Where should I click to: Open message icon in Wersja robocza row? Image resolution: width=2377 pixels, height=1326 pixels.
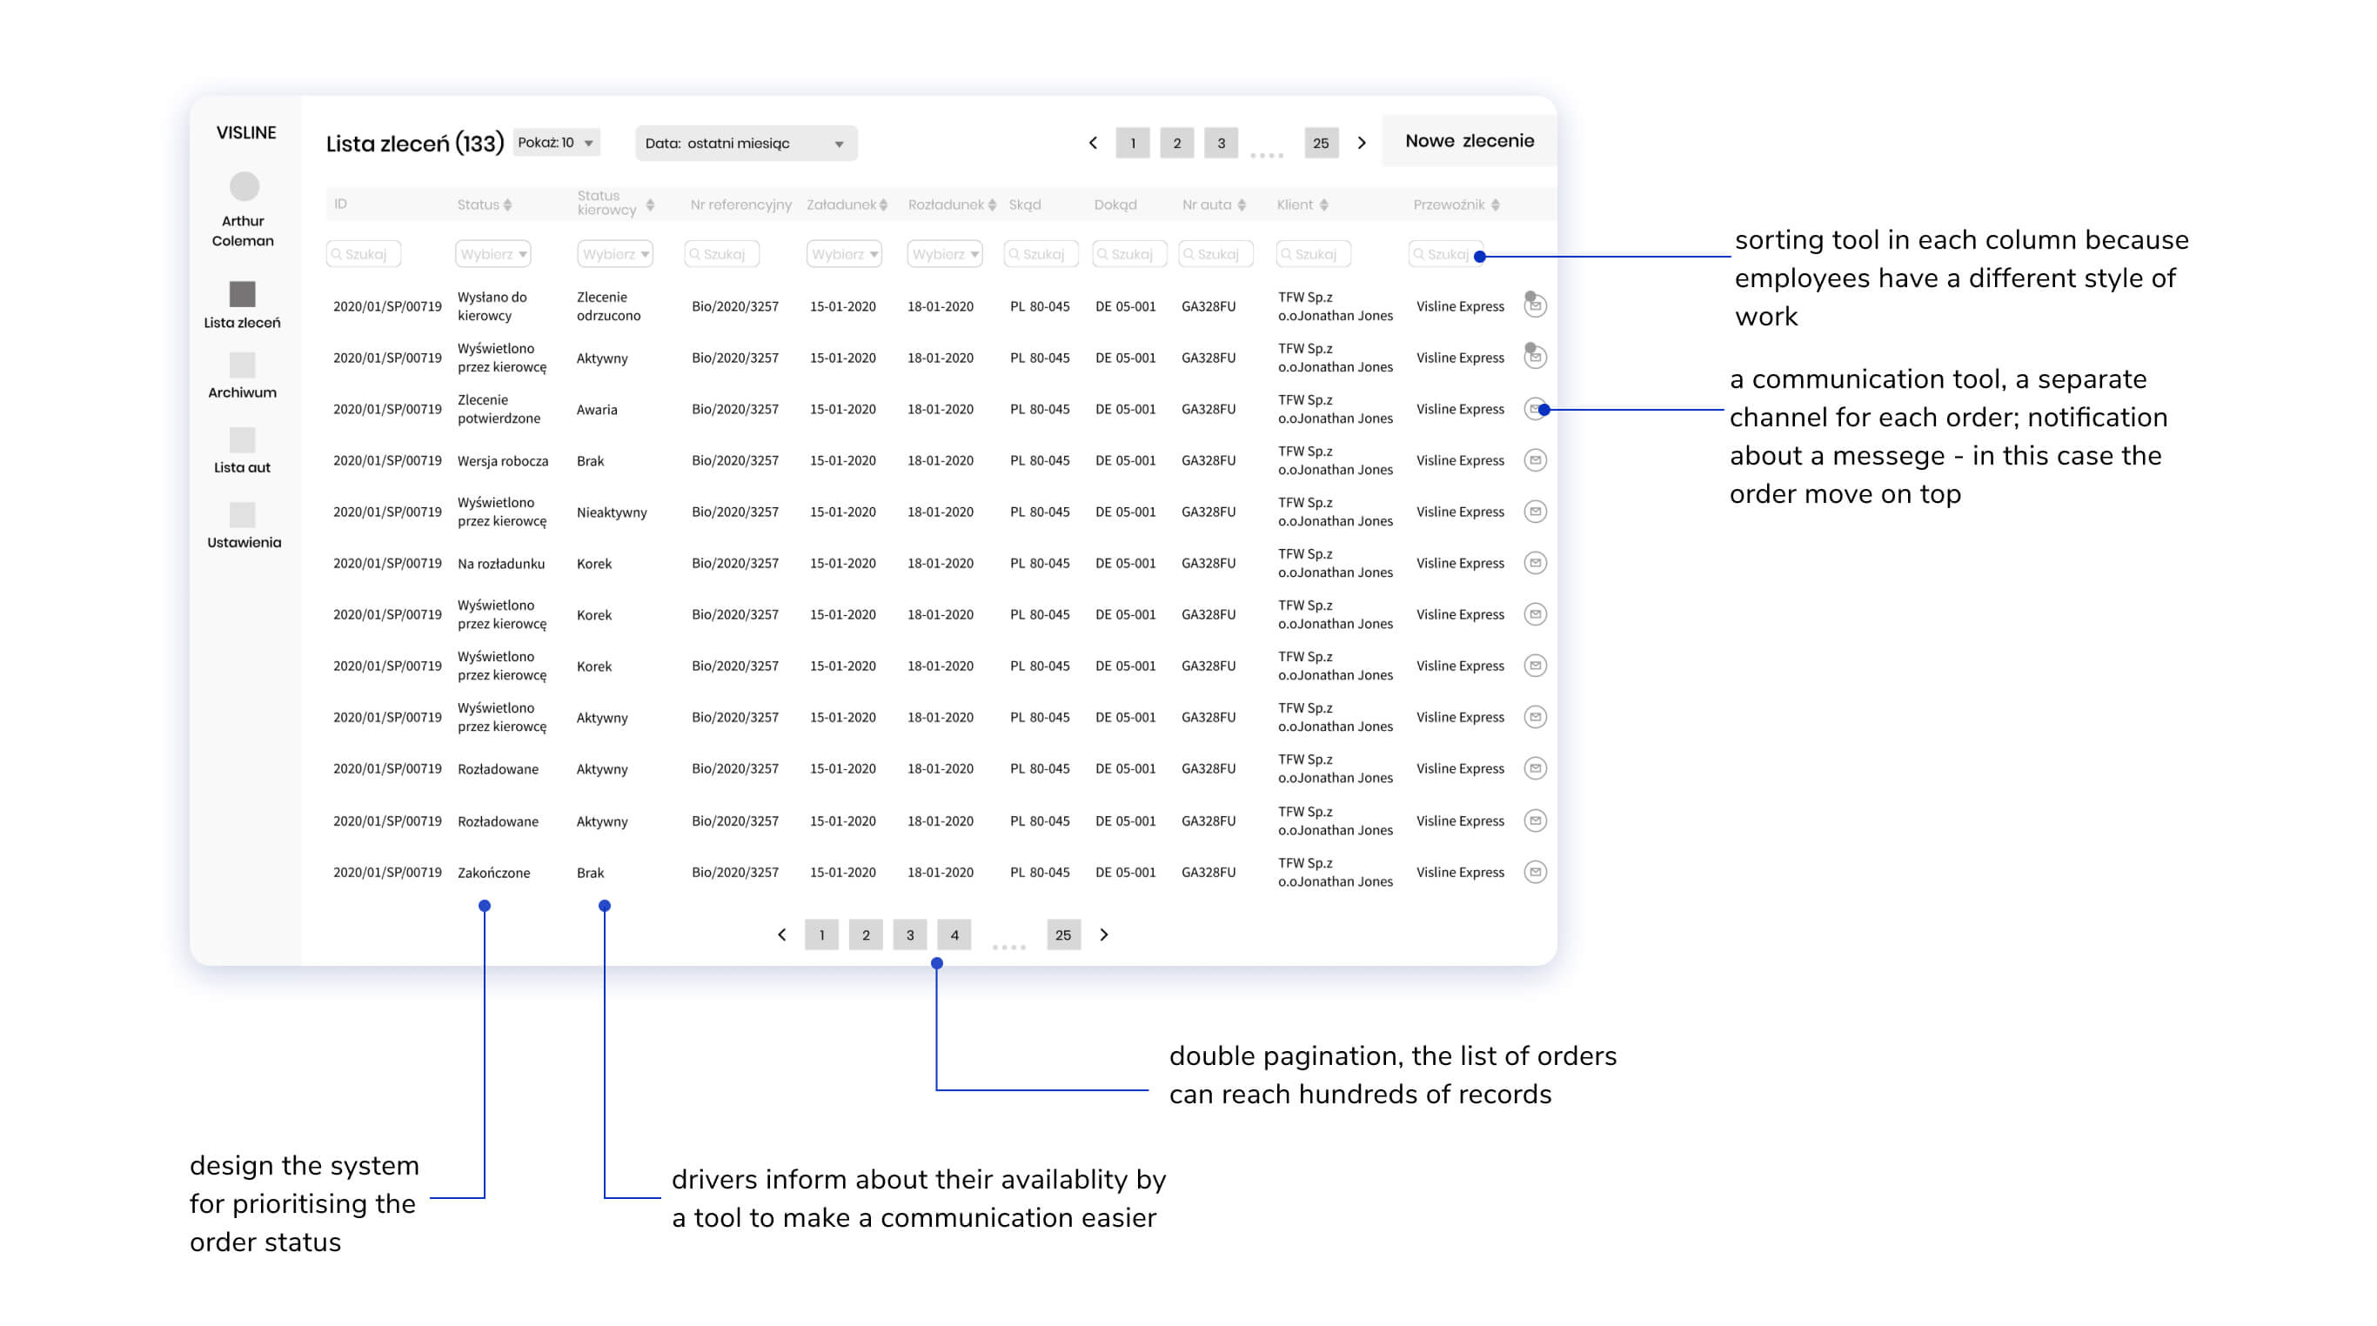pos(1535,459)
